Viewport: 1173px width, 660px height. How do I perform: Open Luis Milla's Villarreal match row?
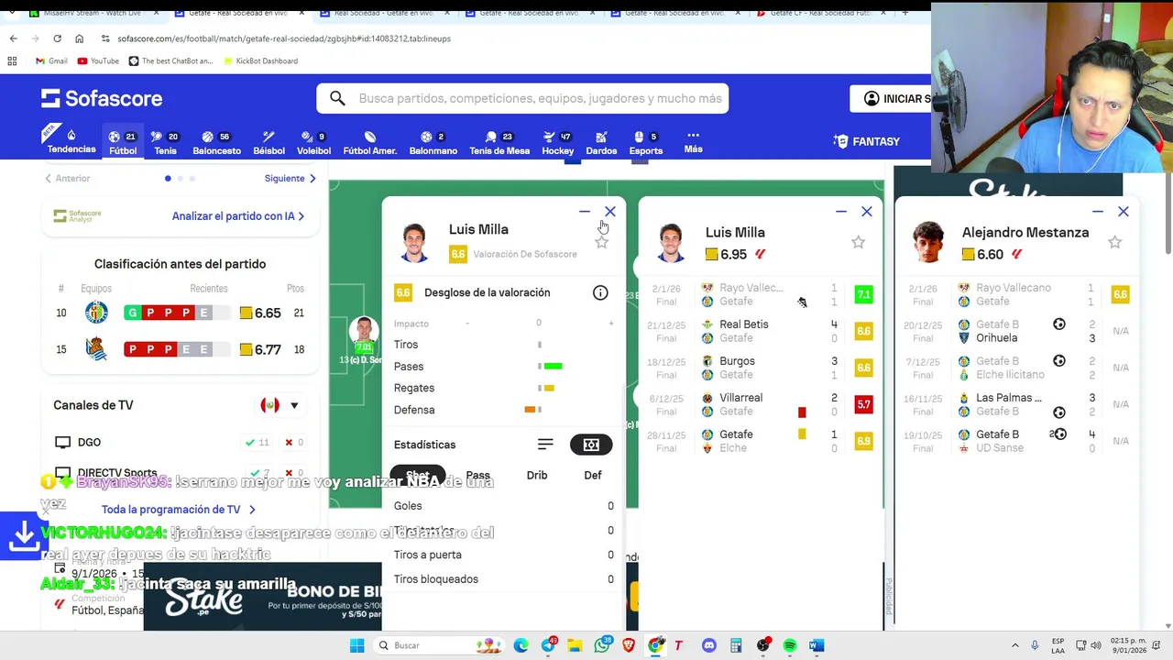pos(761,404)
